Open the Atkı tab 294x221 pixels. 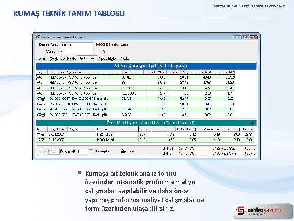point(42,59)
